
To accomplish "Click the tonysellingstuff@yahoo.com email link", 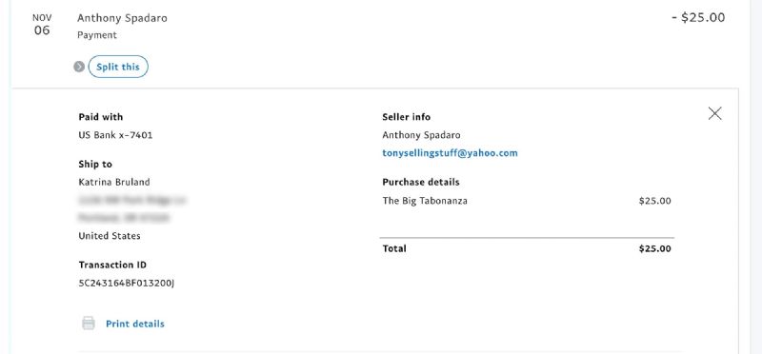I will [450, 153].
